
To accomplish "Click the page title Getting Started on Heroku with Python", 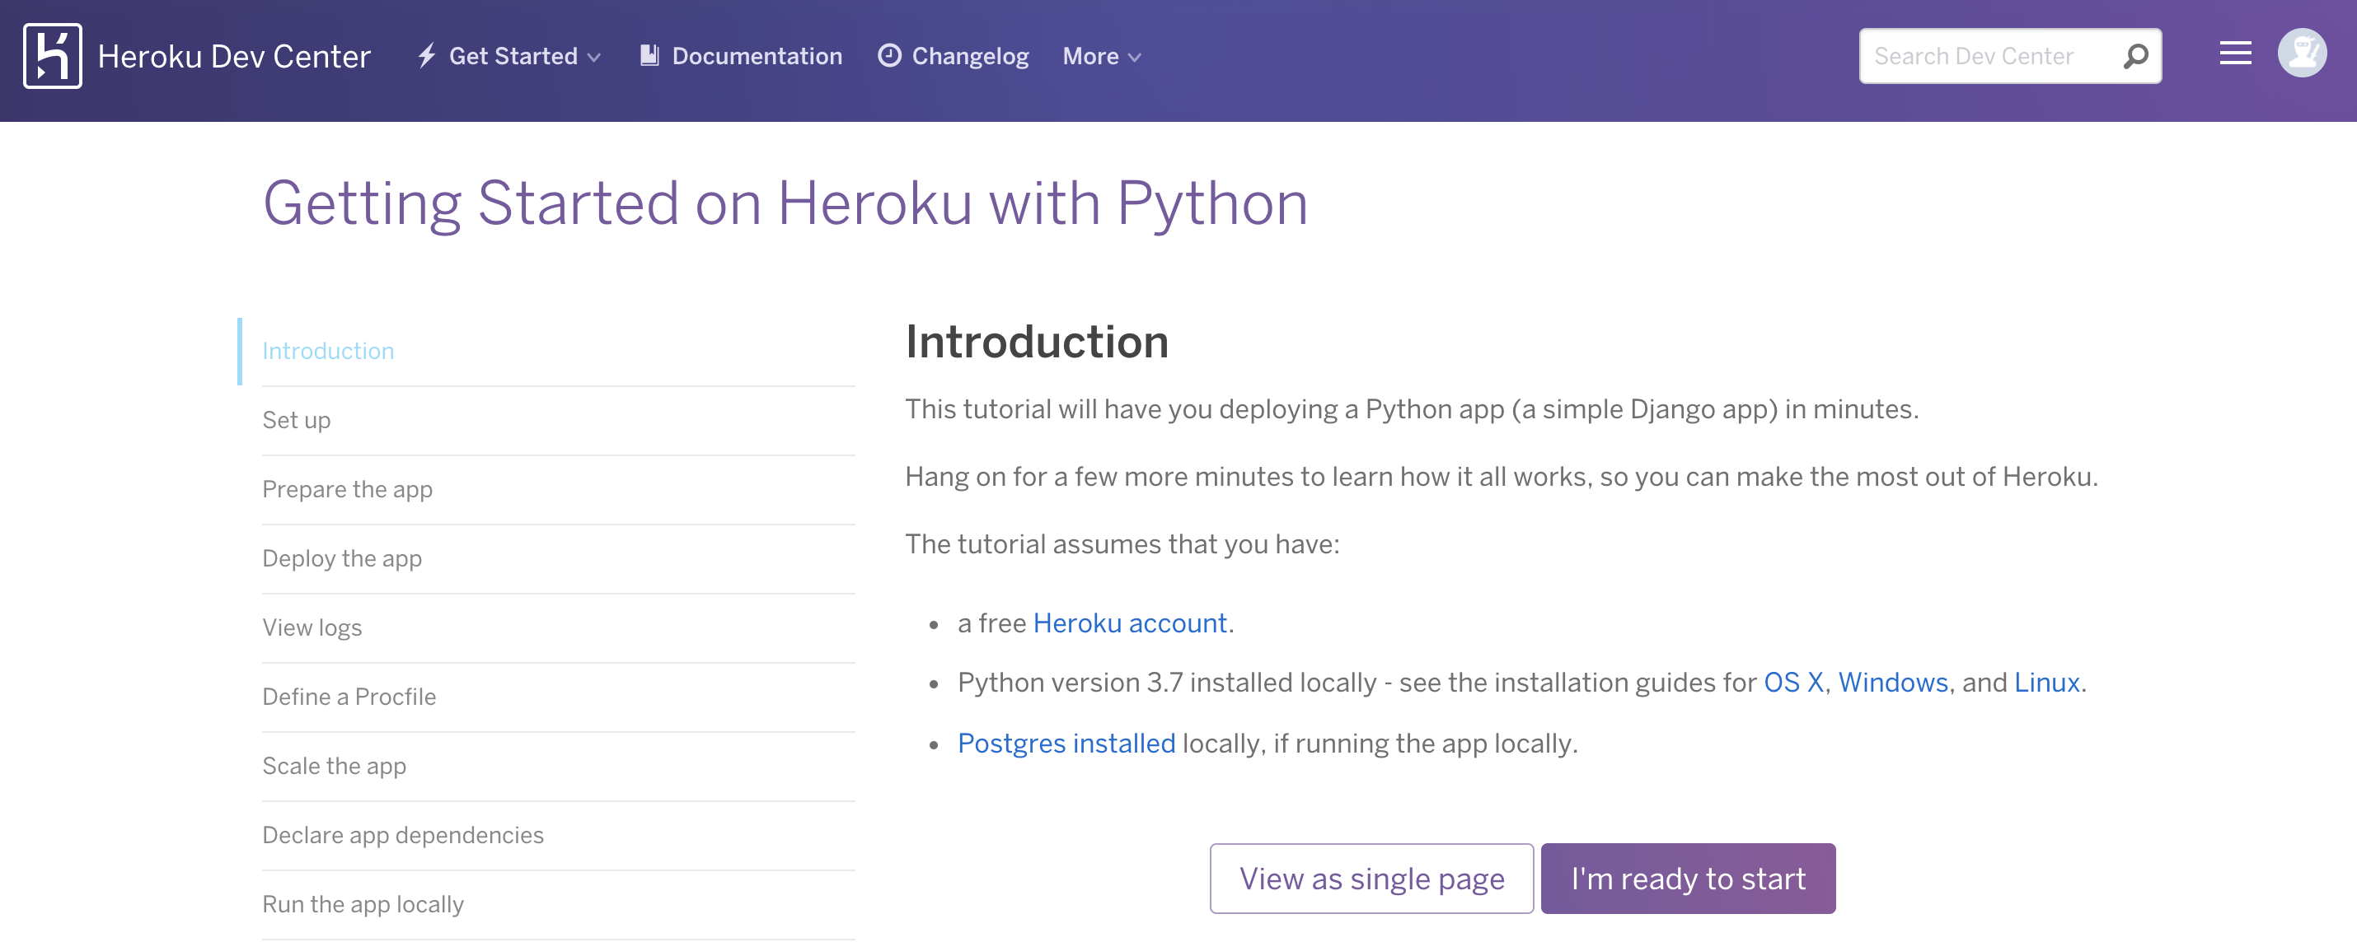I will 786,204.
